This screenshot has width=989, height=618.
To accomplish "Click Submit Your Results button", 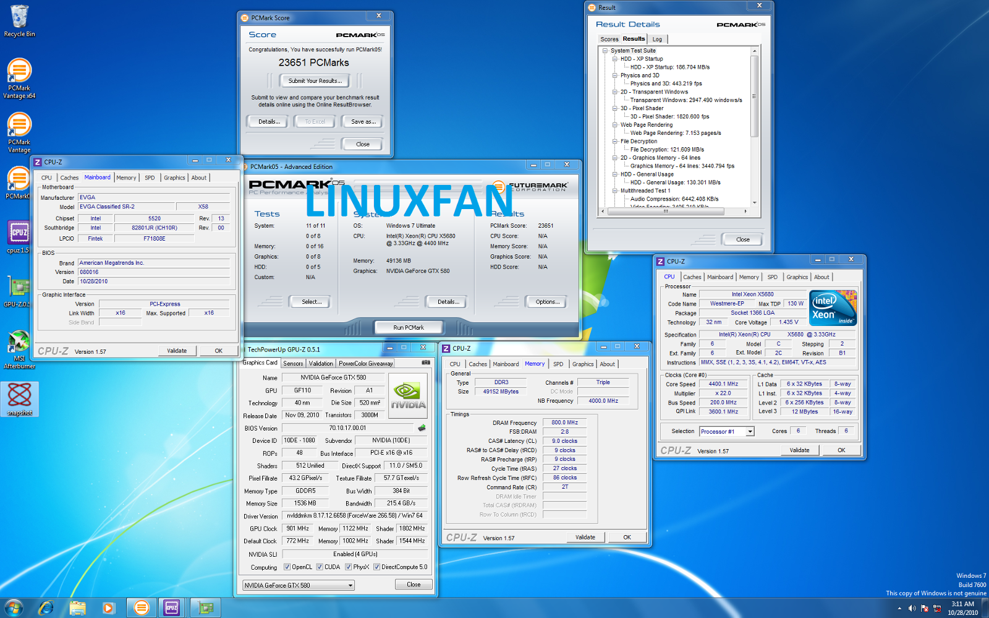I will tap(315, 81).
